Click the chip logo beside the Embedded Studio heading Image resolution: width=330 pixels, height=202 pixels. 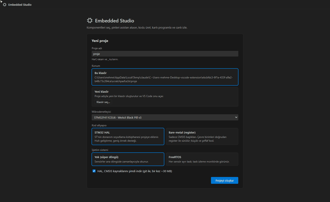pos(89,21)
